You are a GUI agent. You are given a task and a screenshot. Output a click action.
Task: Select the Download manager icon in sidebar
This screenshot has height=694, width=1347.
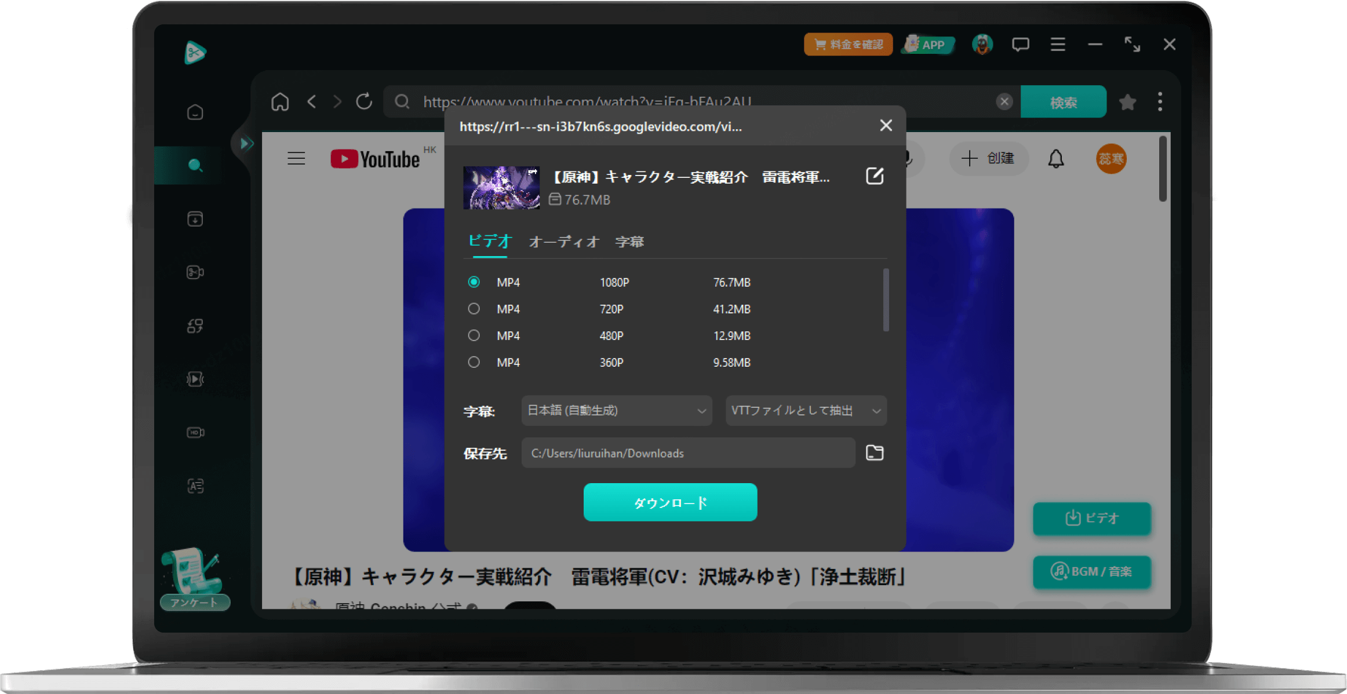[195, 219]
